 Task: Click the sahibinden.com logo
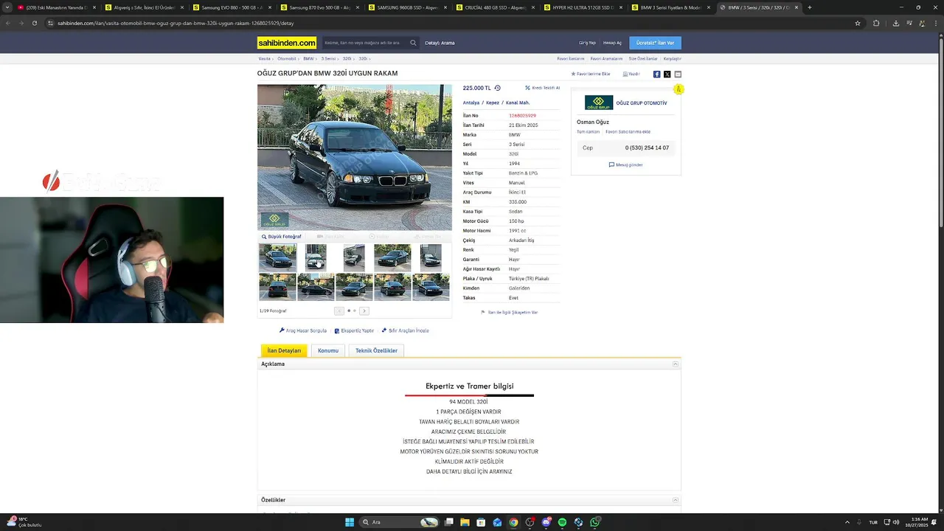tap(287, 43)
